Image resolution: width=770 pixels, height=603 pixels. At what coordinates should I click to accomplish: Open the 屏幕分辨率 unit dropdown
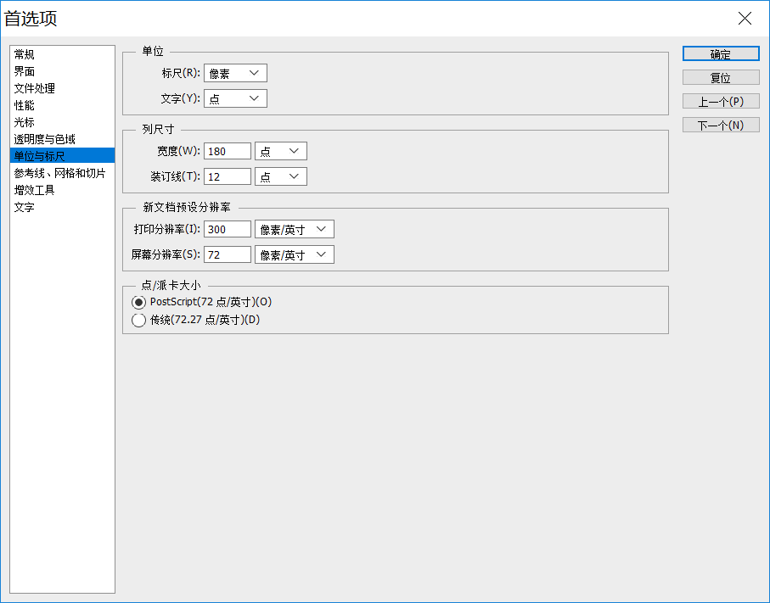[x=294, y=254]
